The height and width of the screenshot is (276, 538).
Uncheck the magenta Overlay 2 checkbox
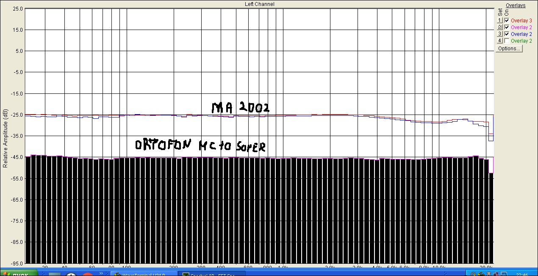pyautogui.click(x=507, y=27)
